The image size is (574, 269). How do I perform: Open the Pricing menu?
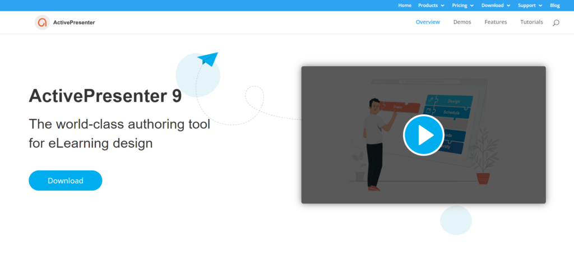click(x=460, y=6)
